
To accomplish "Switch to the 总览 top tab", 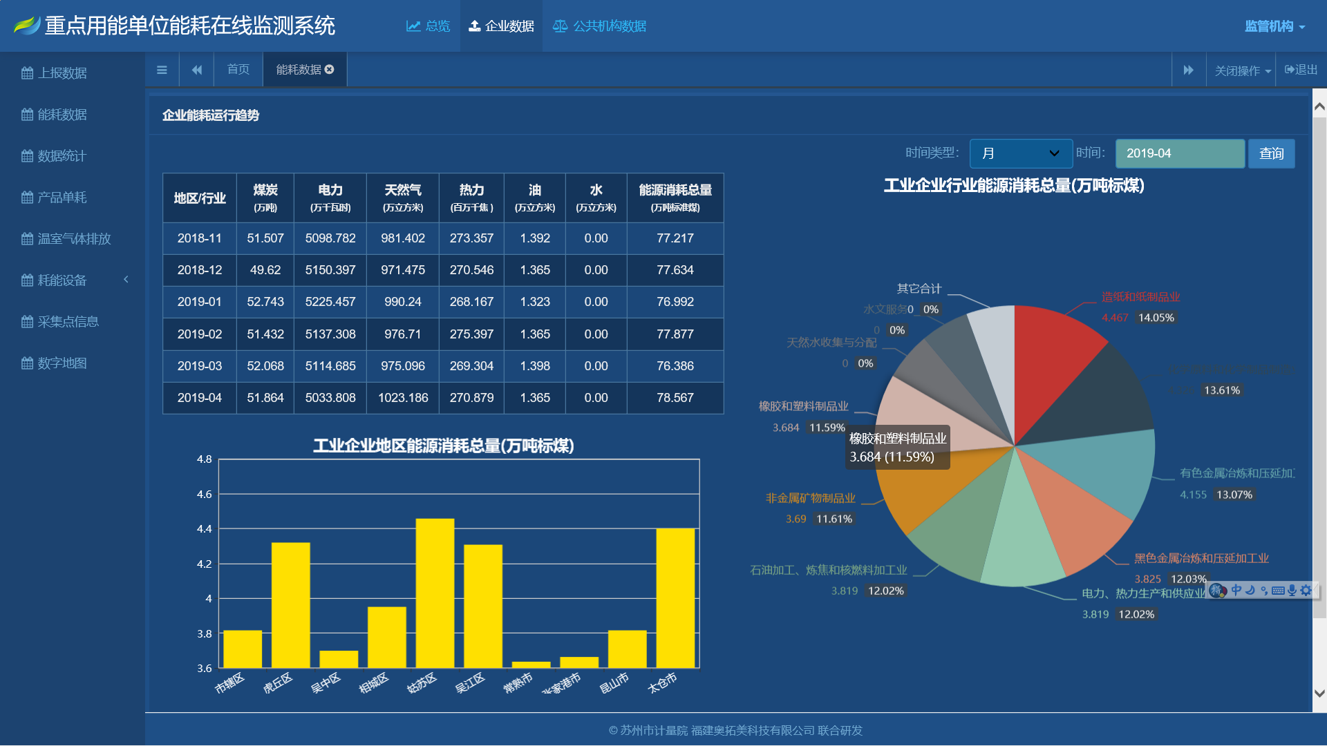I will (428, 26).
